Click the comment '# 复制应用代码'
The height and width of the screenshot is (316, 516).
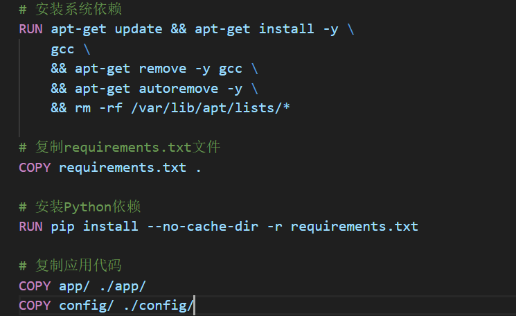tap(70, 265)
